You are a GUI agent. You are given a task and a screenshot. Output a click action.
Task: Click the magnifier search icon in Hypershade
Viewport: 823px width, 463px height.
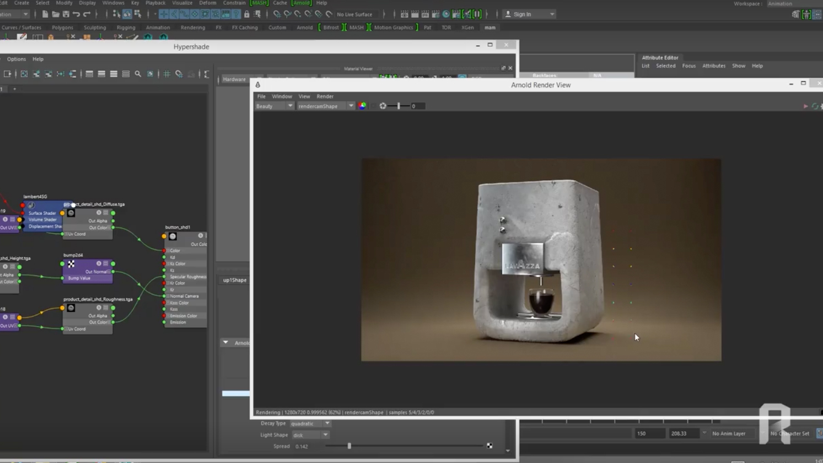point(138,74)
